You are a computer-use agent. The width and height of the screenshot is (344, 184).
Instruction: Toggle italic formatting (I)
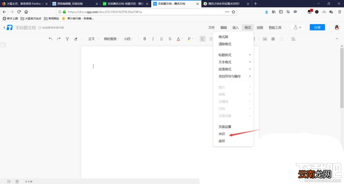coord(153,39)
